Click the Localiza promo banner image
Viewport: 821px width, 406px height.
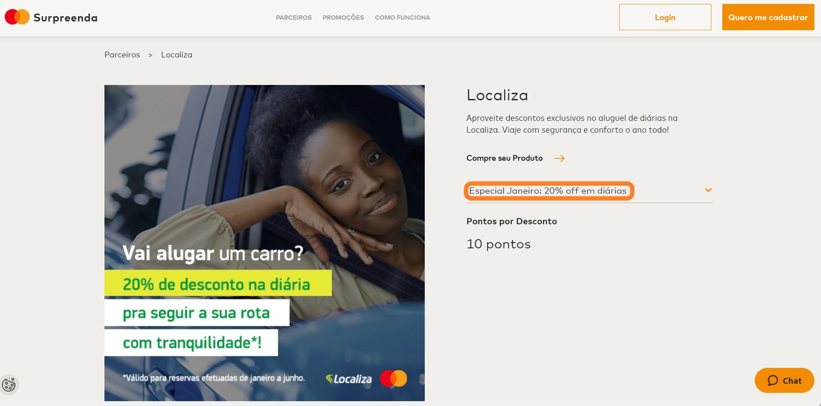(x=265, y=243)
